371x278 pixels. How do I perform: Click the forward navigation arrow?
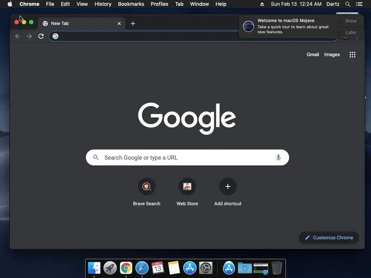pyautogui.click(x=29, y=36)
